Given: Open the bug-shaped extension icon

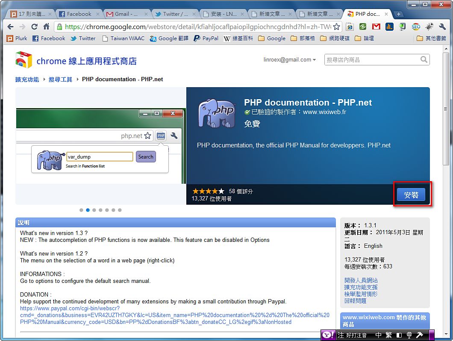Looking at the screenshot, I should click(x=429, y=27).
